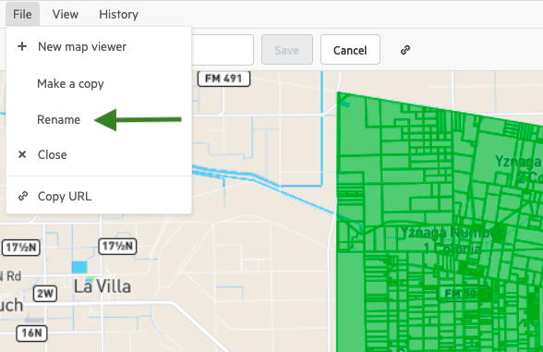Click the plus icon beside New map viewer

point(22,46)
